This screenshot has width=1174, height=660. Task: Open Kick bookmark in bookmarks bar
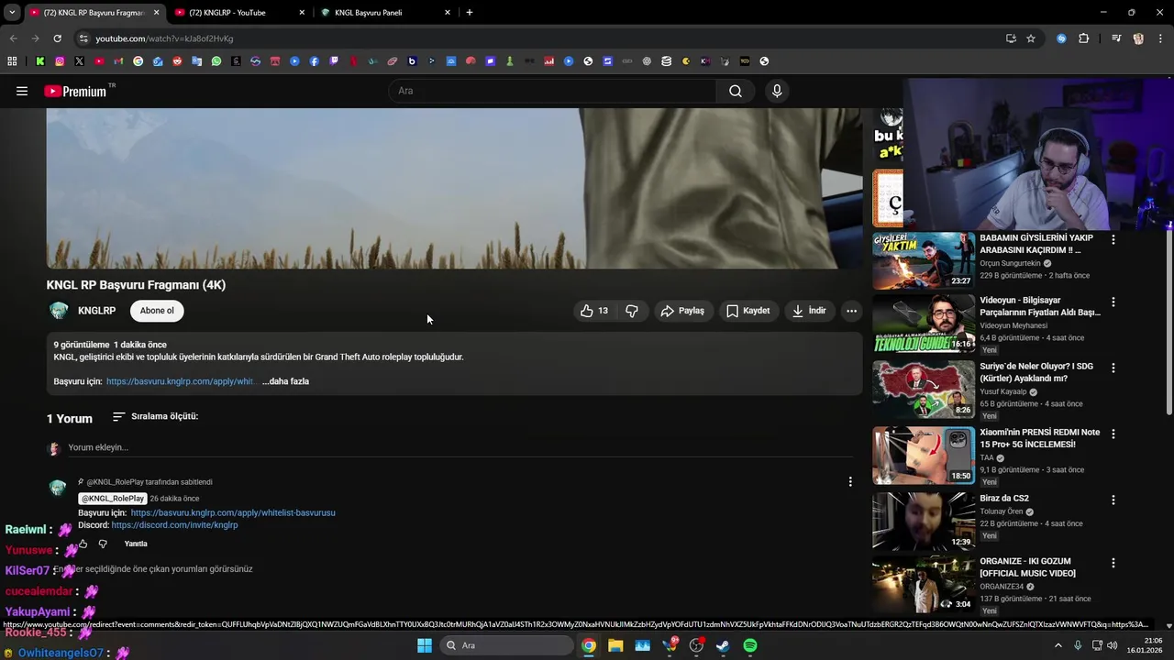40,61
